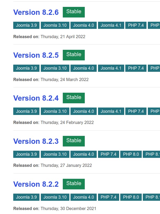Viewport: 160px width, 214px height.
Task: Click the date Thursday, 21 April 2022
Action: click(x=63, y=37)
